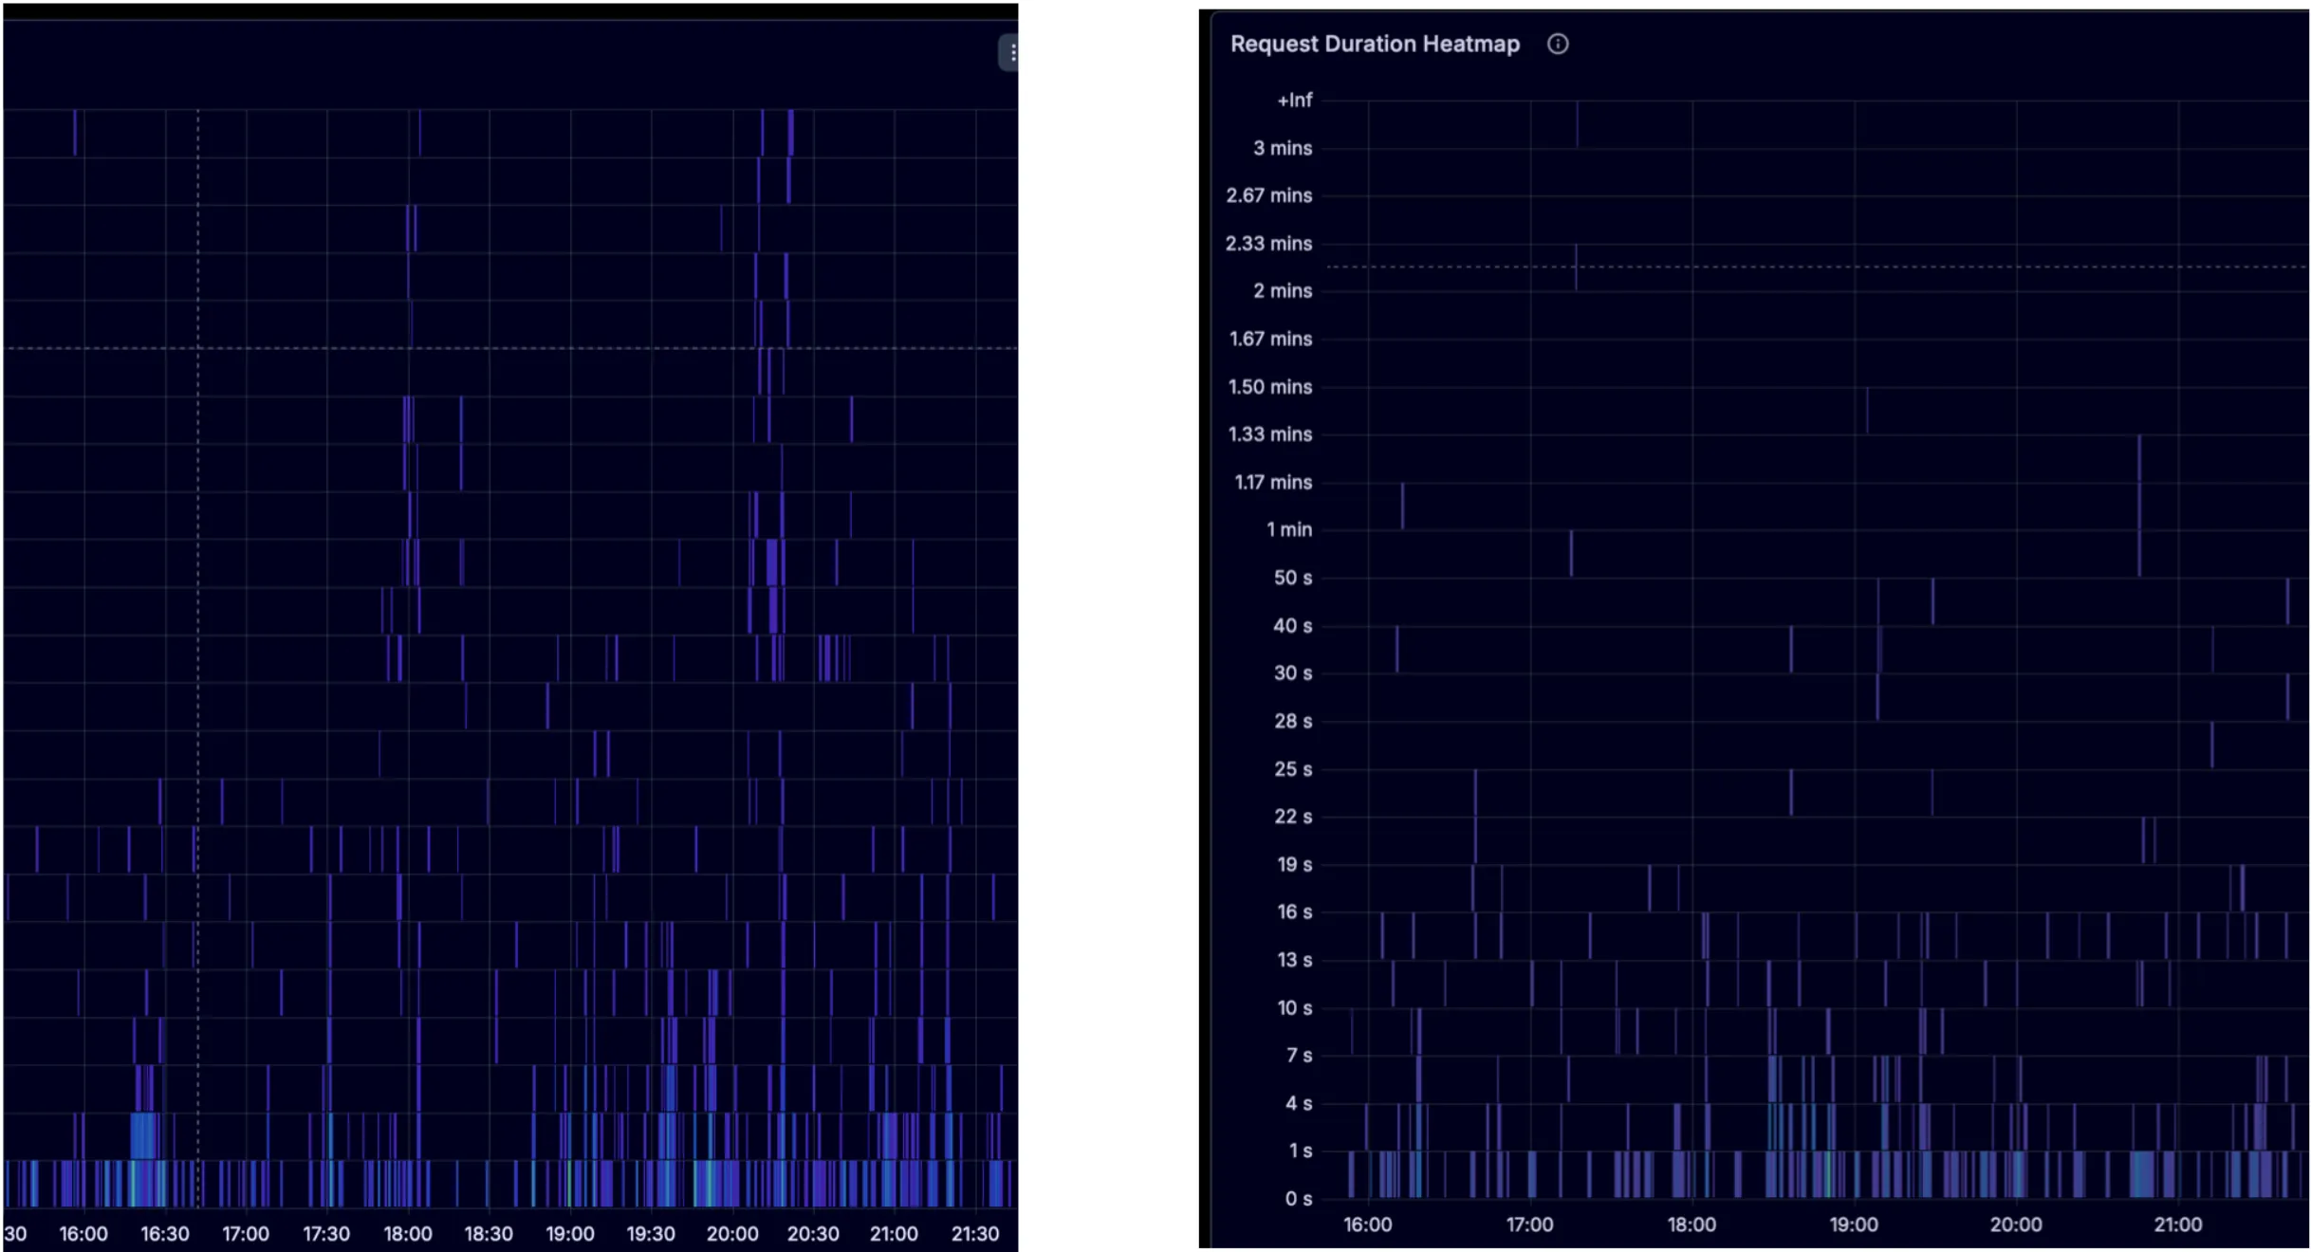Click 16:00 on the right heatmap time axis
This screenshot has width=2311, height=1252.
tap(1368, 1224)
